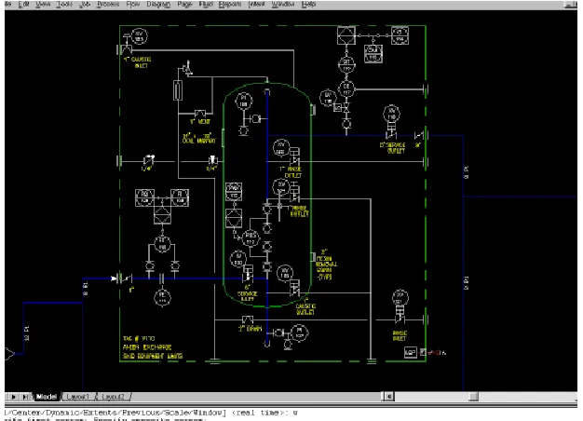Switch to the Layout2 tab
Image resolution: width=583 pixels, height=421 pixels.
113,397
